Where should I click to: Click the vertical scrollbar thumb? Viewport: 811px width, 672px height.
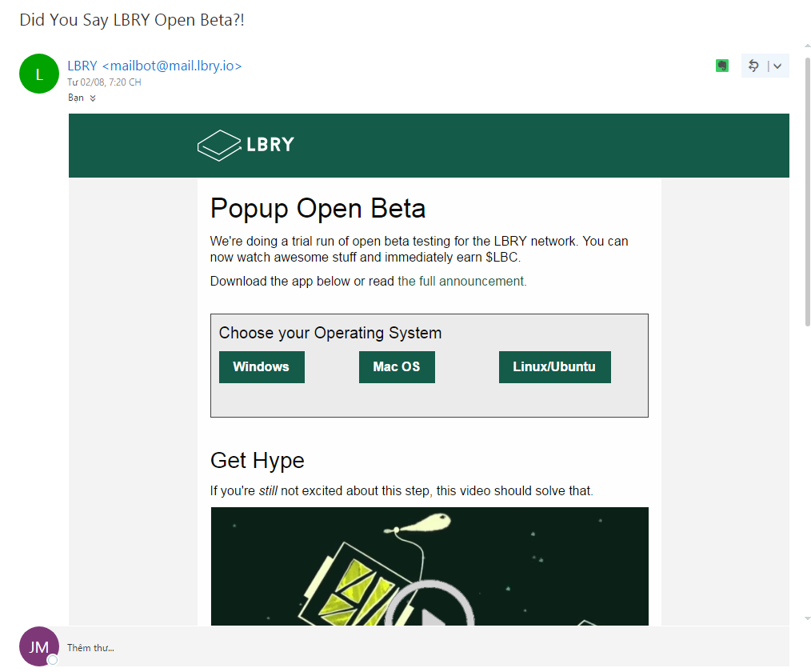[807, 192]
